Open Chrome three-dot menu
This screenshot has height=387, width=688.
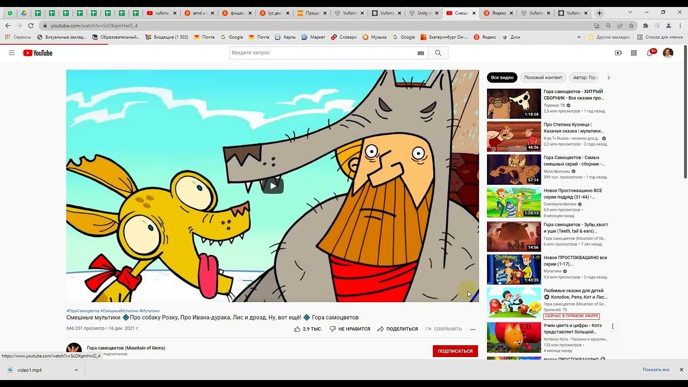[x=680, y=25]
